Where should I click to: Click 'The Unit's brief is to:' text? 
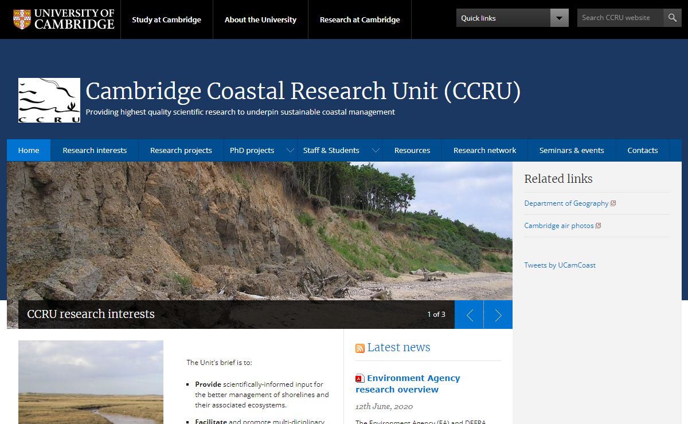[219, 363]
